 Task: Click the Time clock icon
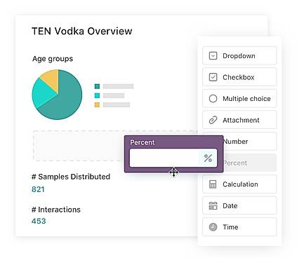click(x=213, y=227)
